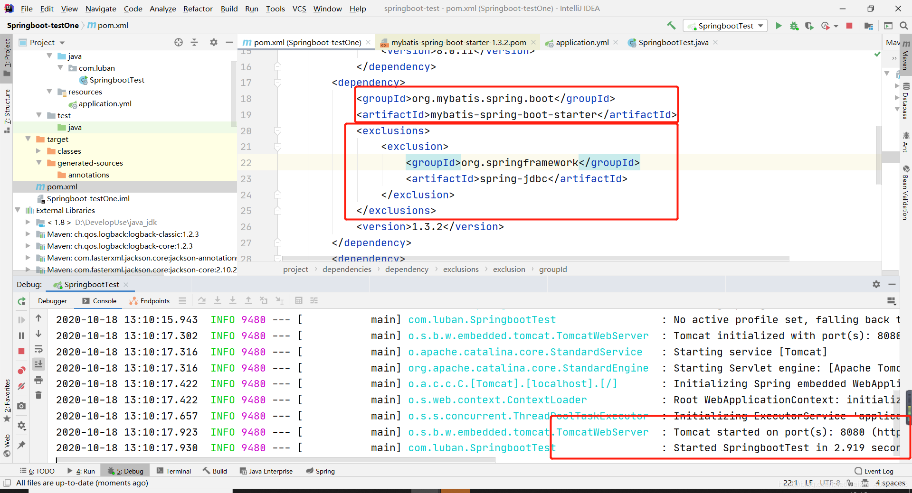This screenshot has width=912, height=493.
Task: Open the Terminal tool window
Action: click(x=174, y=471)
